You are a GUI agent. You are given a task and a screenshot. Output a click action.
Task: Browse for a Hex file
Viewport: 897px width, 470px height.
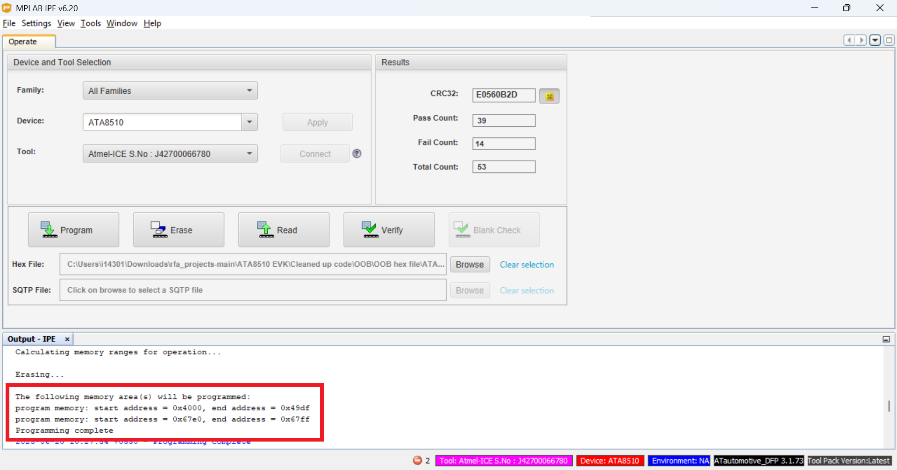point(470,264)
